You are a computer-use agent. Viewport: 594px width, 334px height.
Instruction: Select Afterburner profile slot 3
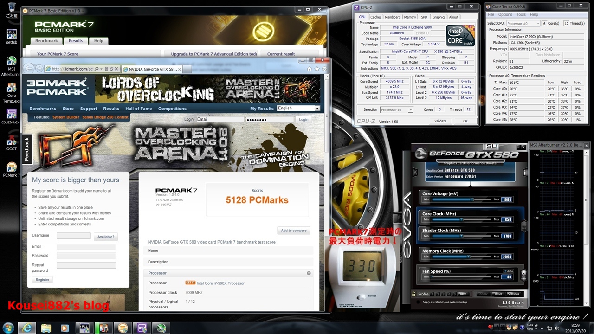point(443,294)
